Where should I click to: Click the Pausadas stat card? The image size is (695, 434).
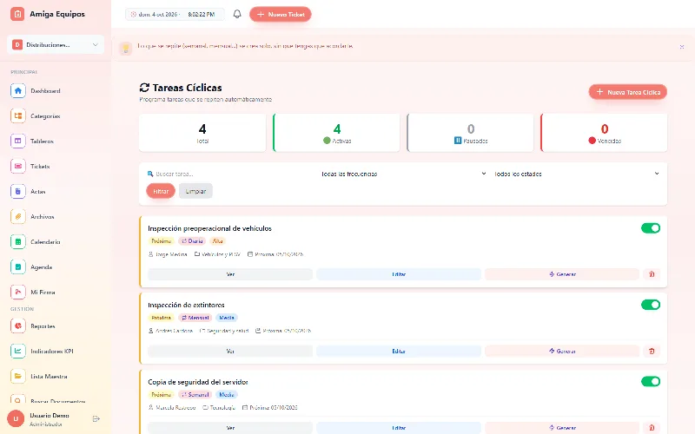click(x=470, y=133)
